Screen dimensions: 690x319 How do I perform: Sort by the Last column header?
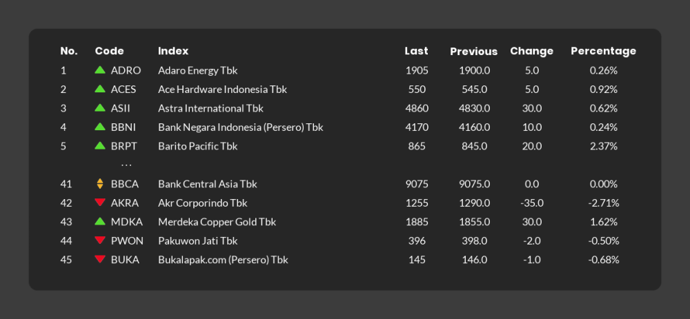[416, 51]
